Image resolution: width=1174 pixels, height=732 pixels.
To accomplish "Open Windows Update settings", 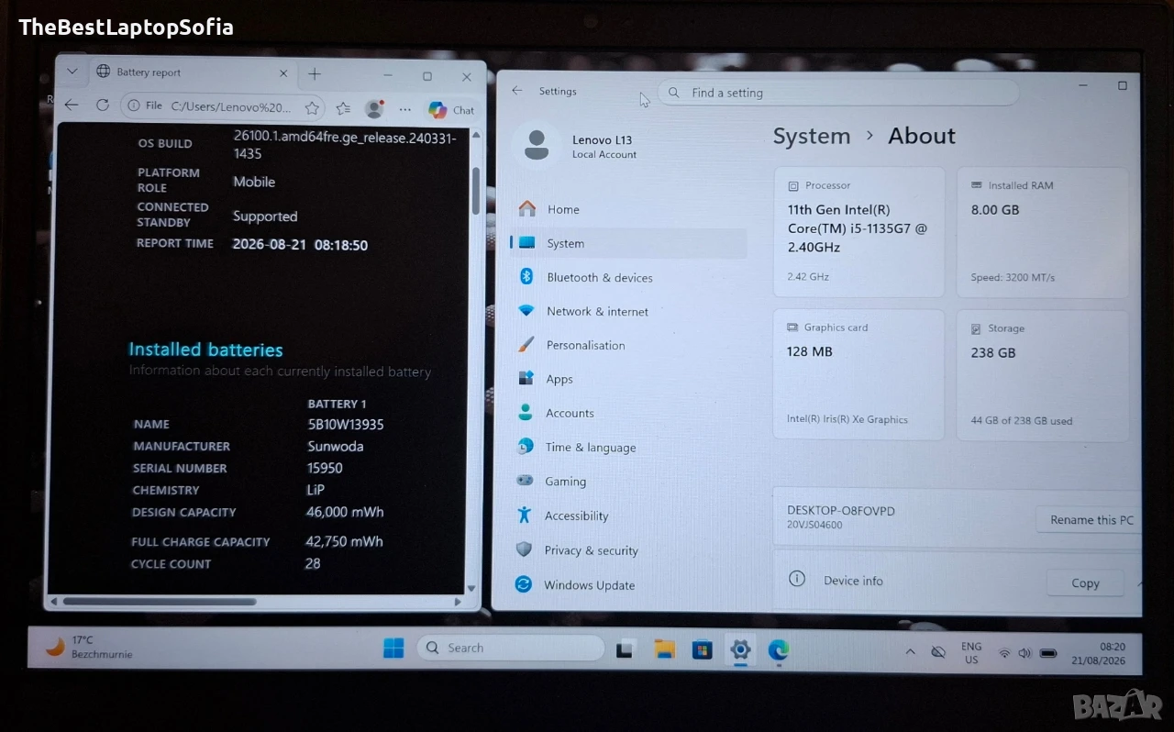I will [x=628, y=585].
